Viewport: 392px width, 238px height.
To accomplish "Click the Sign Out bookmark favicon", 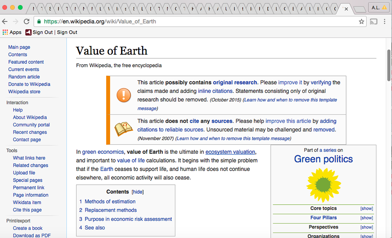I will [28, 32].
